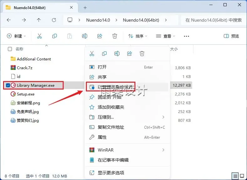Add a new tab with the plus button

[x=85, y=8]
